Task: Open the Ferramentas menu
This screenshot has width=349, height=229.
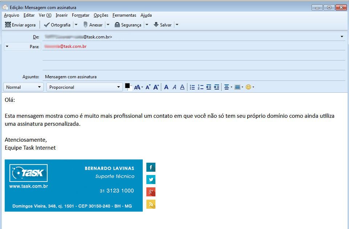Action: click(x=124, y=15)
